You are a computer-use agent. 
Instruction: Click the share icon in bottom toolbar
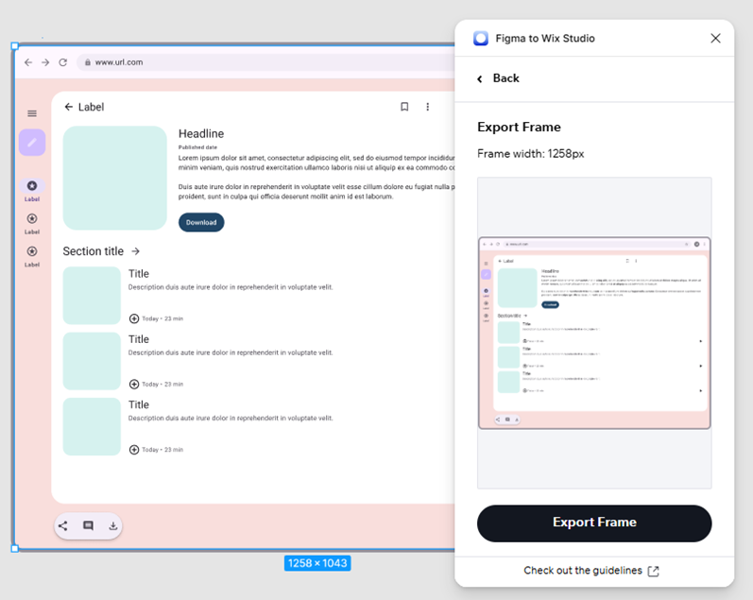pos(63,525)
